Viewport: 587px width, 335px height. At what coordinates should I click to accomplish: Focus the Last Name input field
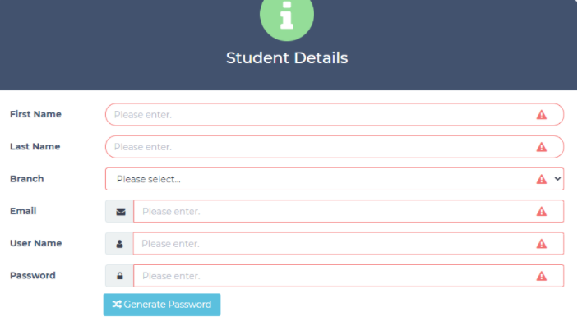[x=312, y=147]
